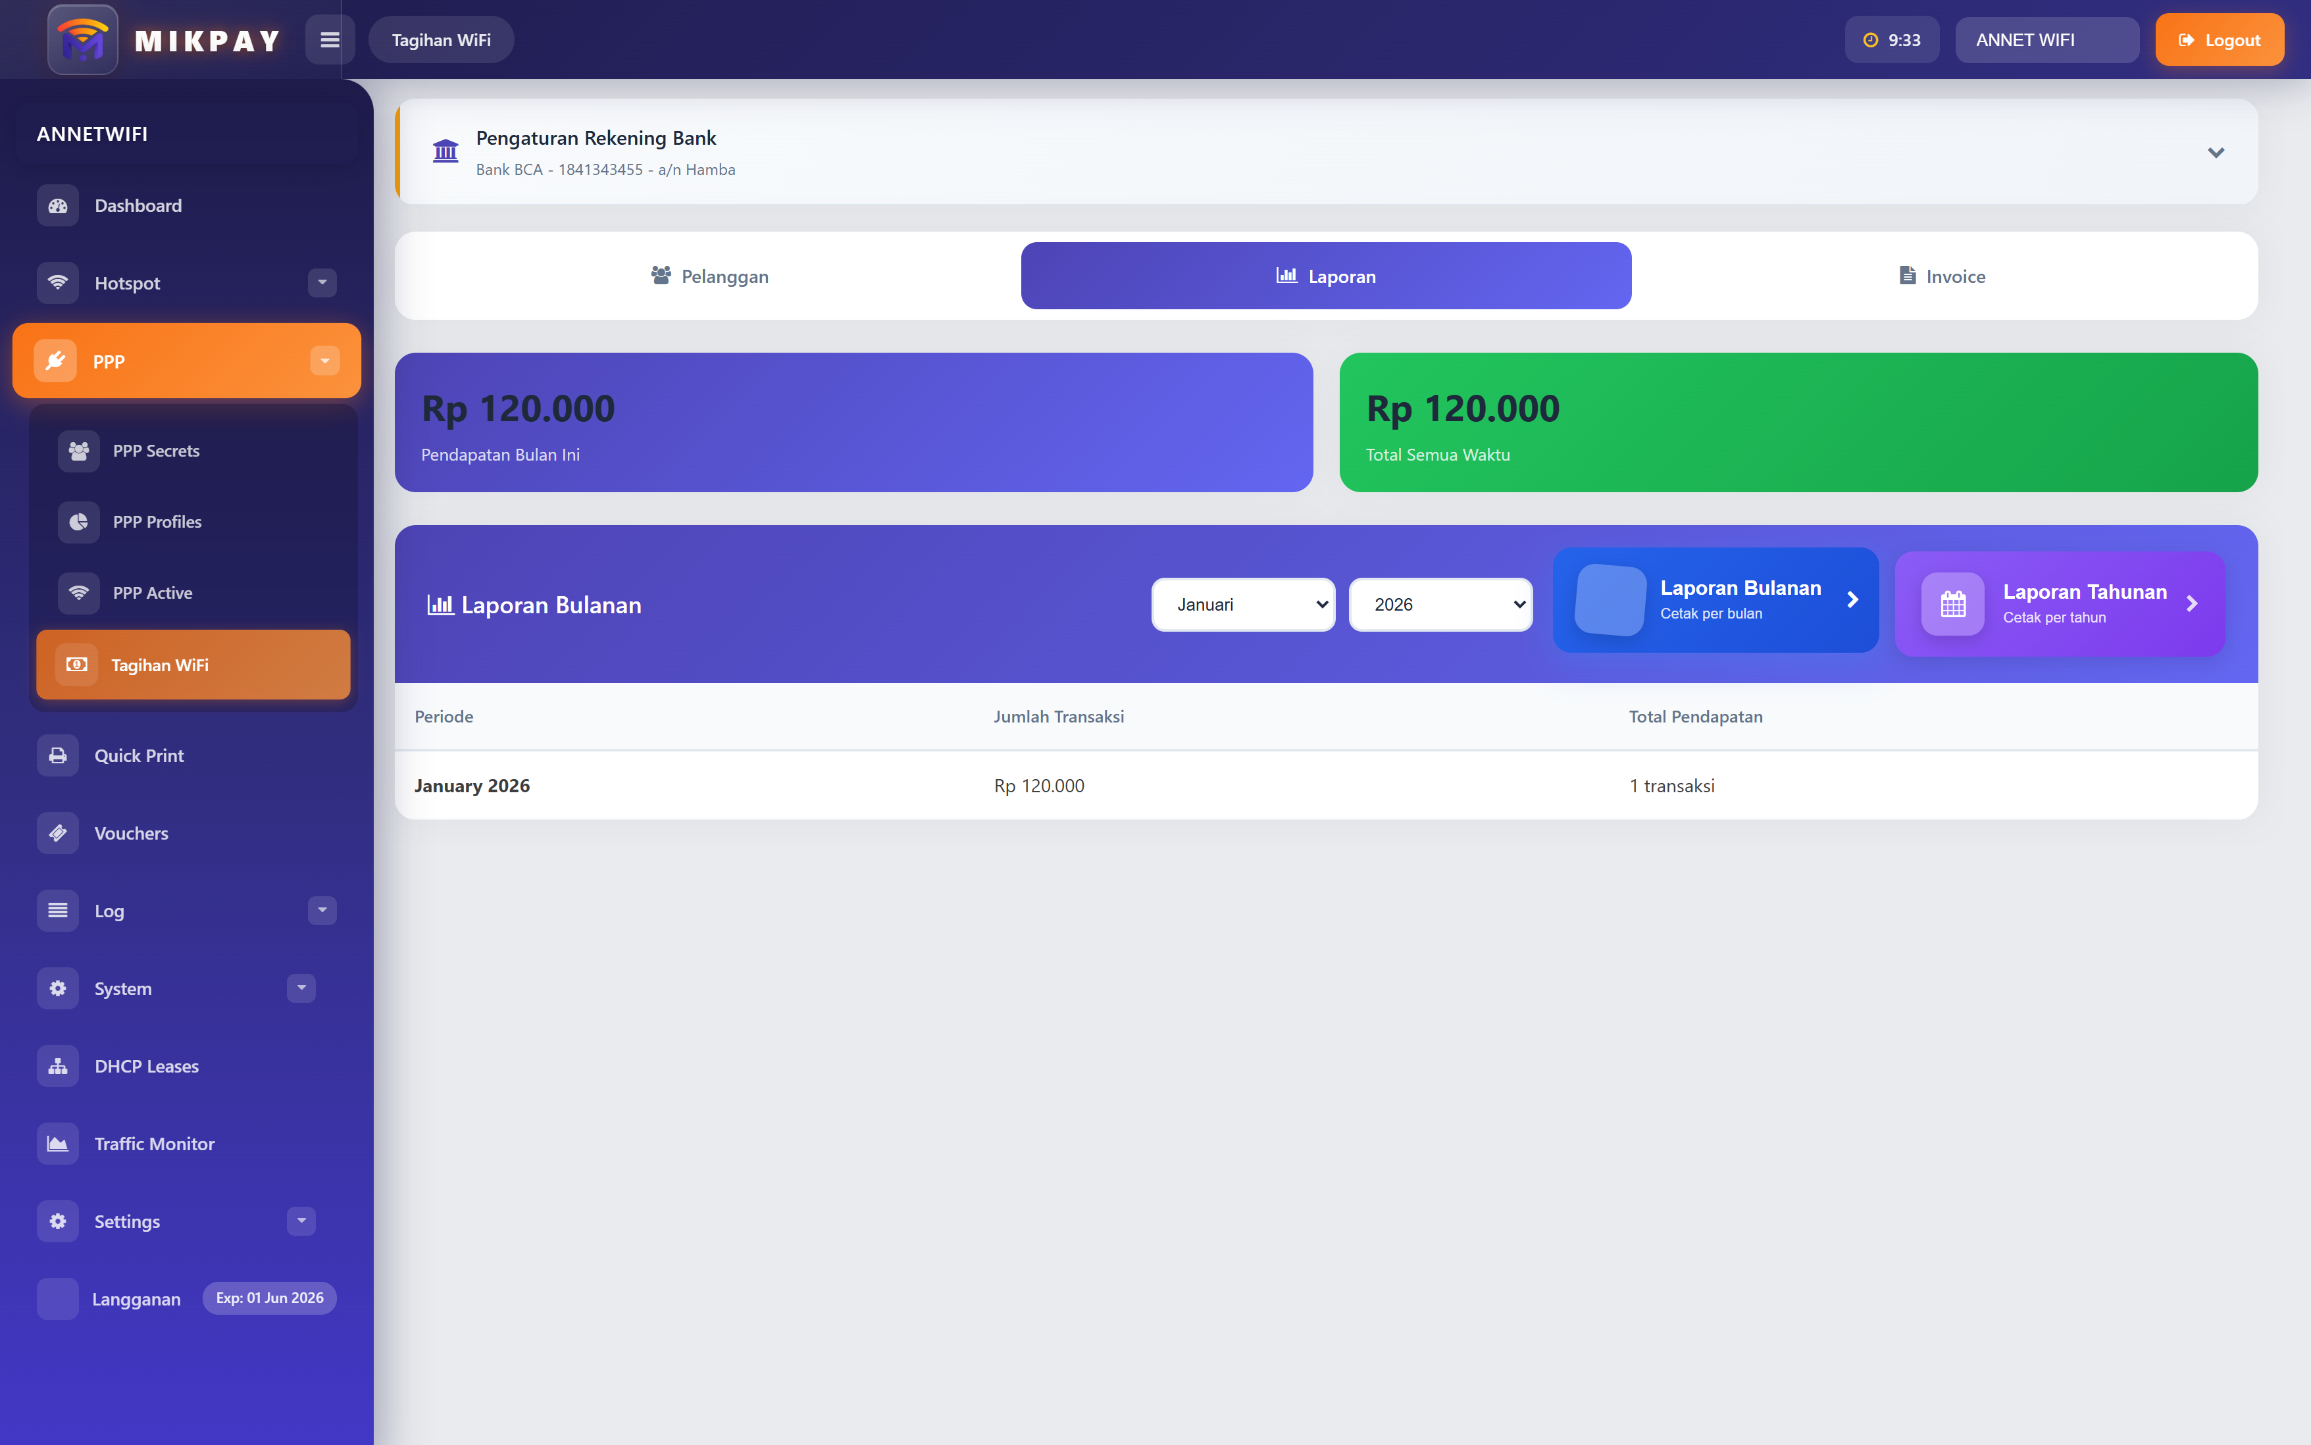Collapse the PPP menu group
The image size is (2311, 1445).
pos(325,361)
